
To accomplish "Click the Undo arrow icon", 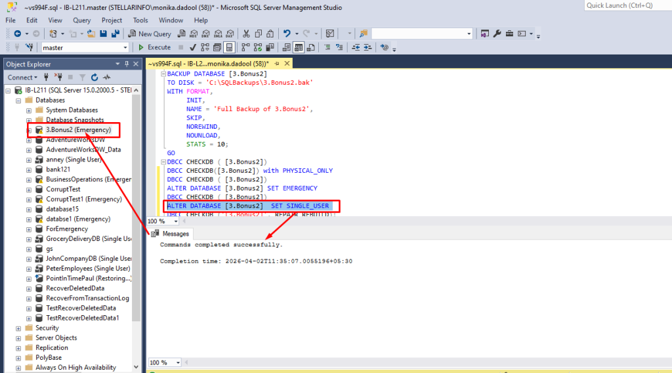I will (x=287, y=34).
